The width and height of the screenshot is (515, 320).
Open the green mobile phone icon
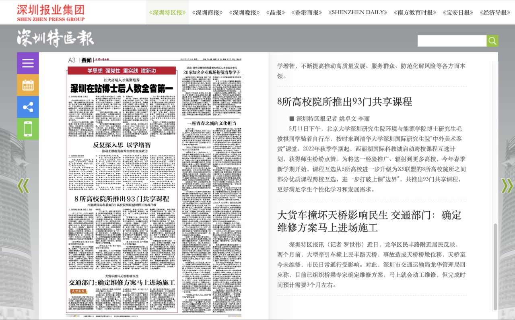tap(28, 129)
